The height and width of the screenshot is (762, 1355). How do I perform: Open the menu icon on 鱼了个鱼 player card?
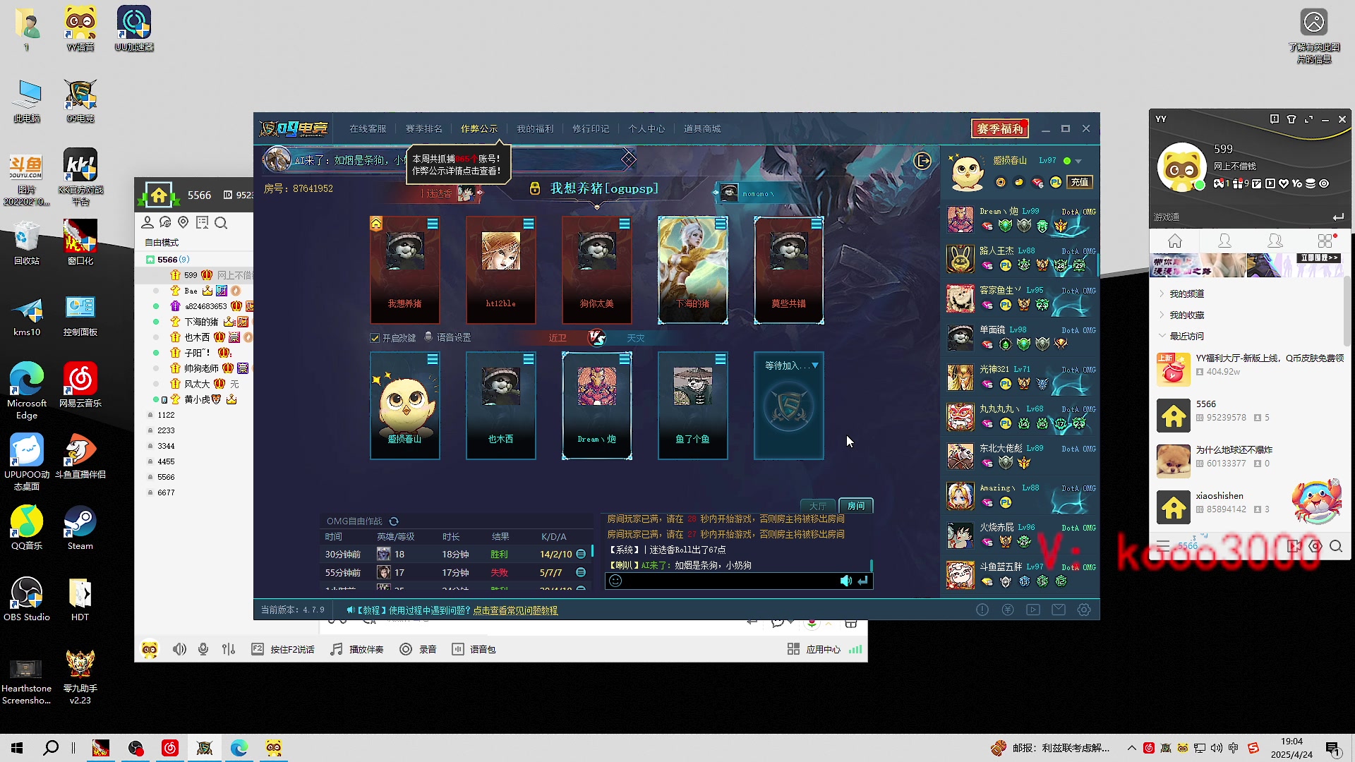[x=721, y=359]
